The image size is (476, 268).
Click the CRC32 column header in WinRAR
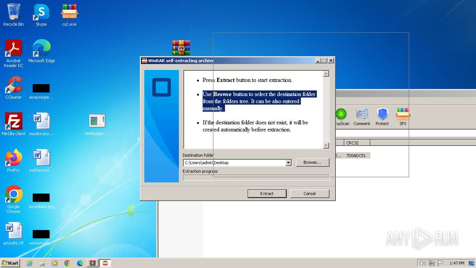357,143
